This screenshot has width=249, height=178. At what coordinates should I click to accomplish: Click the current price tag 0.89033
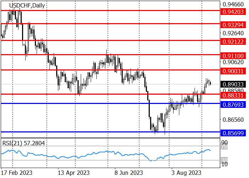(233, 84)
